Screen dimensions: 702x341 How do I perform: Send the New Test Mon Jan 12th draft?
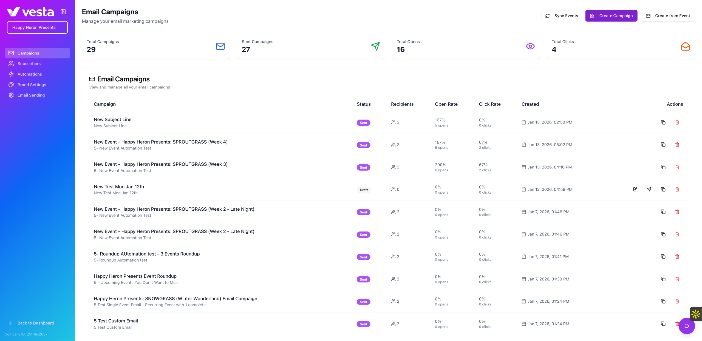(649, 189)
